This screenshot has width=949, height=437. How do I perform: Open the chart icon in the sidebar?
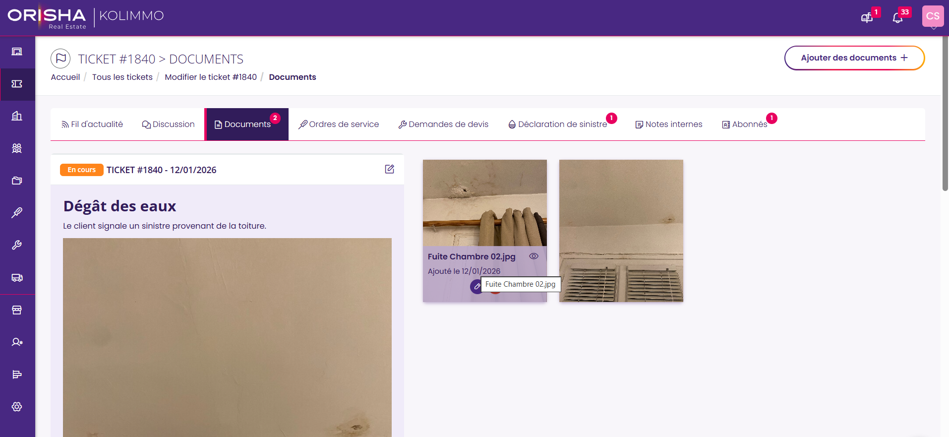17,375
